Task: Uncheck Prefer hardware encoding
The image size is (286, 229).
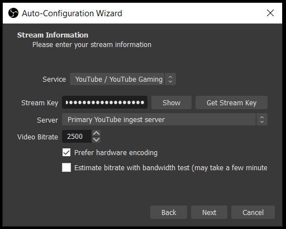Action: point(66,152)
